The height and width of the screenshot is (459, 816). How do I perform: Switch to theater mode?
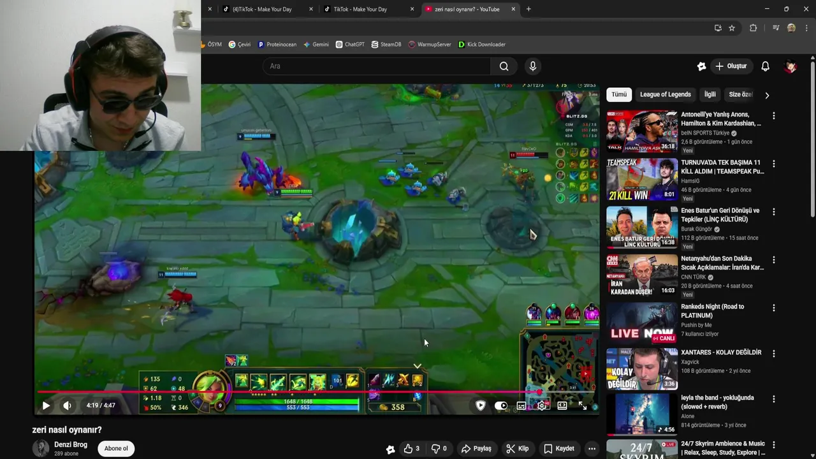click(562, 405)
